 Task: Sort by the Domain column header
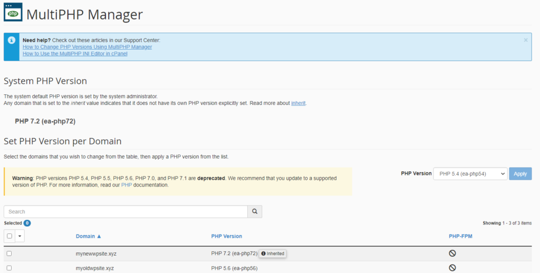tap(89, 236)
